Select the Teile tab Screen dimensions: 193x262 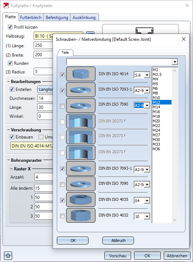click(65, 53)
